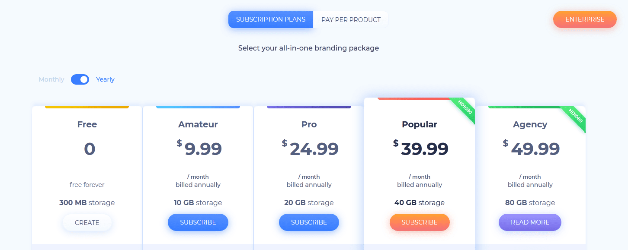Image resolution: width=628 pixels, height=250 pixels.
Task: Subscribe to the Amateur plan
Action: point(198,222)
